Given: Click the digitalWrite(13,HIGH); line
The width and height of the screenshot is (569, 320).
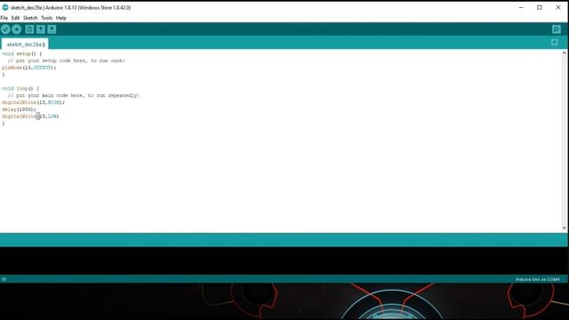Looking at the screenshot, I should [33, 102].
